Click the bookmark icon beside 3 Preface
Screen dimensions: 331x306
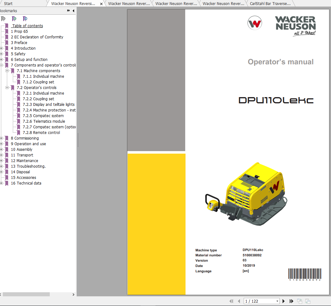point(7,42)
